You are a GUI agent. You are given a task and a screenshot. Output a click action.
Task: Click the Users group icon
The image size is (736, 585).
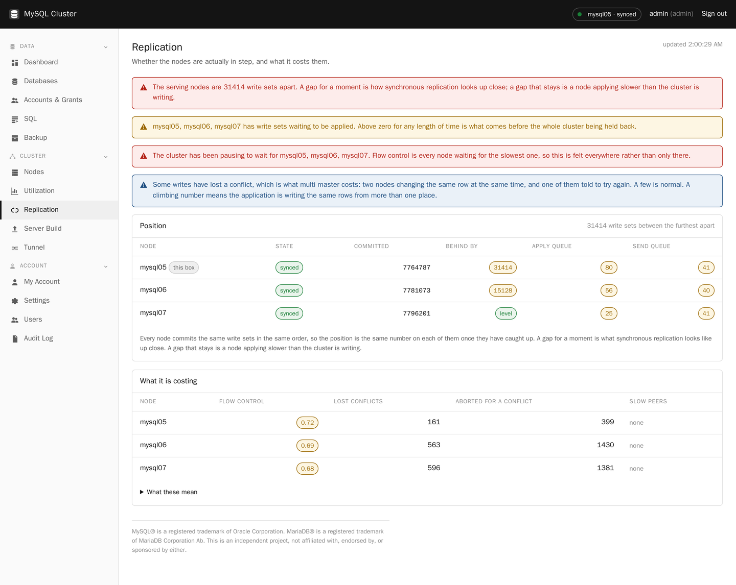[15, 320]
